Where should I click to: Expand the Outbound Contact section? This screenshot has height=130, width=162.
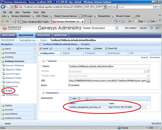point(35,118)
